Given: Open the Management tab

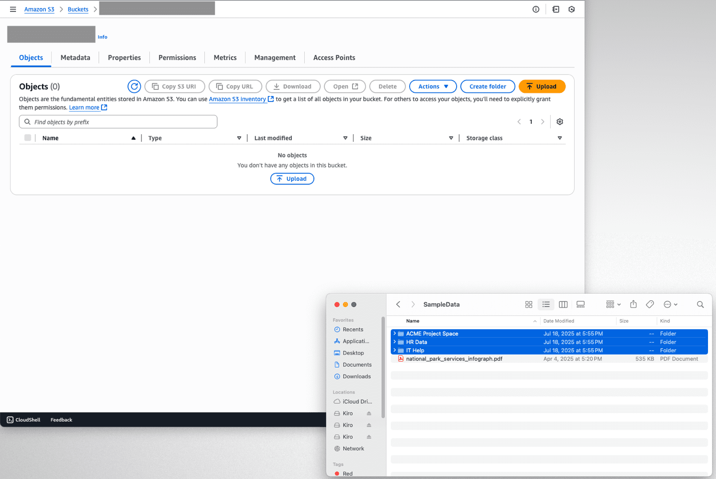Looking at the screenshot, I should 275,58.
